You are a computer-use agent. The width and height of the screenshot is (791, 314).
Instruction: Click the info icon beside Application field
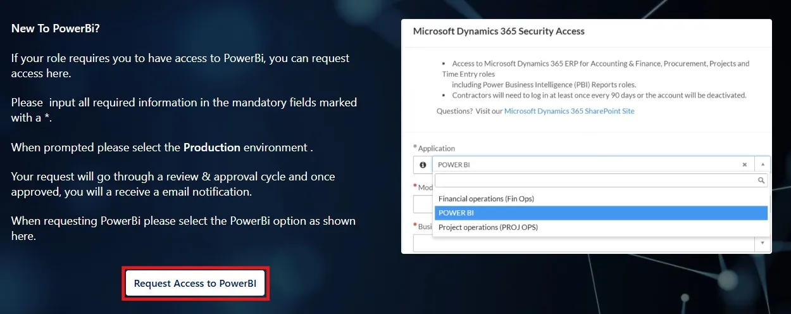click(x=423, y=165)
